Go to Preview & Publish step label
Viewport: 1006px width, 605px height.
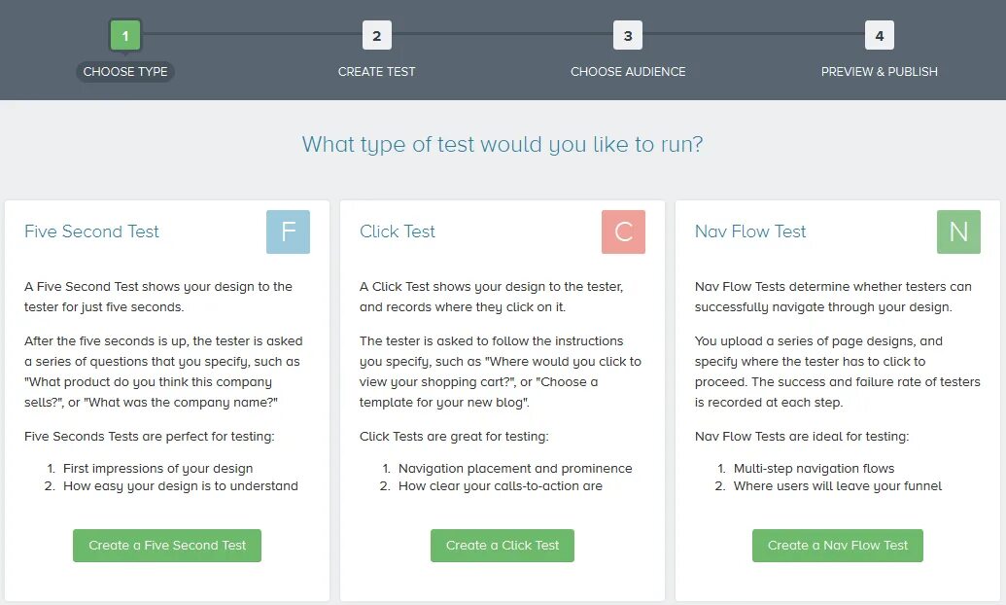tap(879, 71)
